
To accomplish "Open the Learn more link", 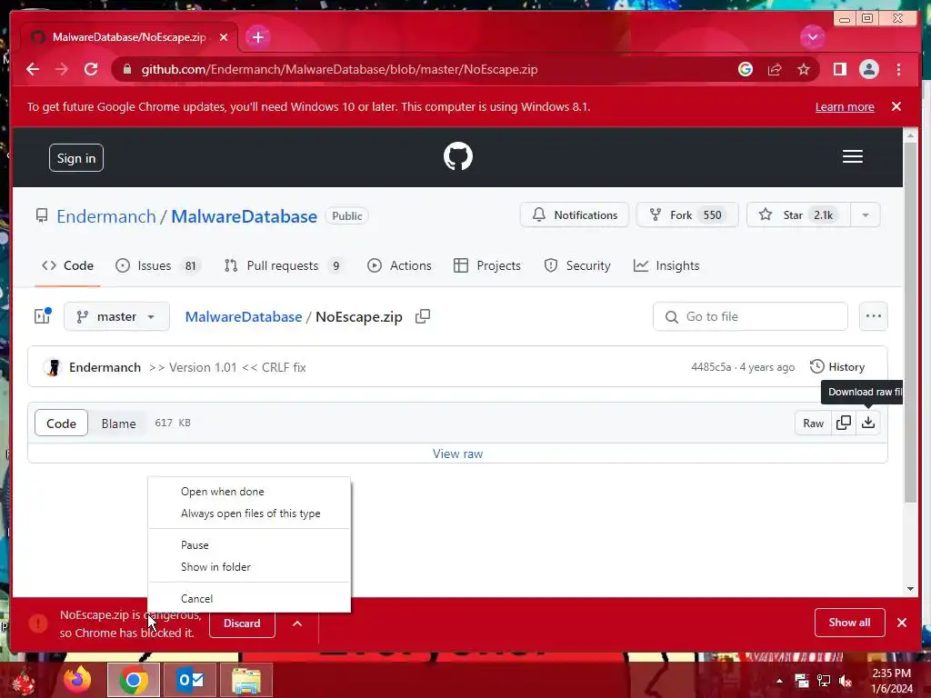I will click(845, 107).
